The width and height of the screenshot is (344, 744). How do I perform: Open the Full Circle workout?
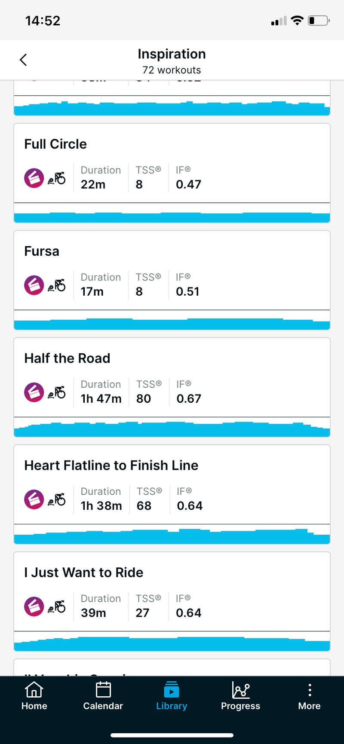tap(55, 144)
